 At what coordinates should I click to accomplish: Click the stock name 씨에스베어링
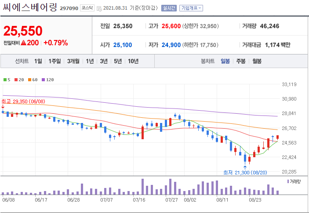tap(30, 7)
